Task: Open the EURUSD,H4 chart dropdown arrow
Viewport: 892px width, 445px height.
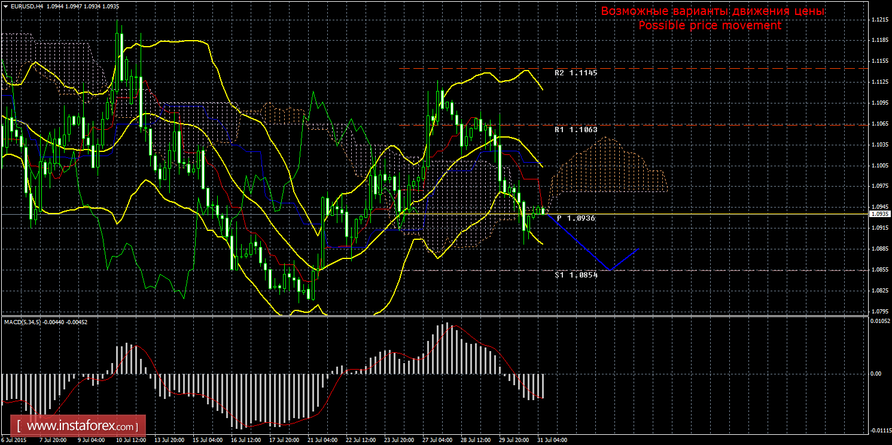Action: [x=5, y=5]
